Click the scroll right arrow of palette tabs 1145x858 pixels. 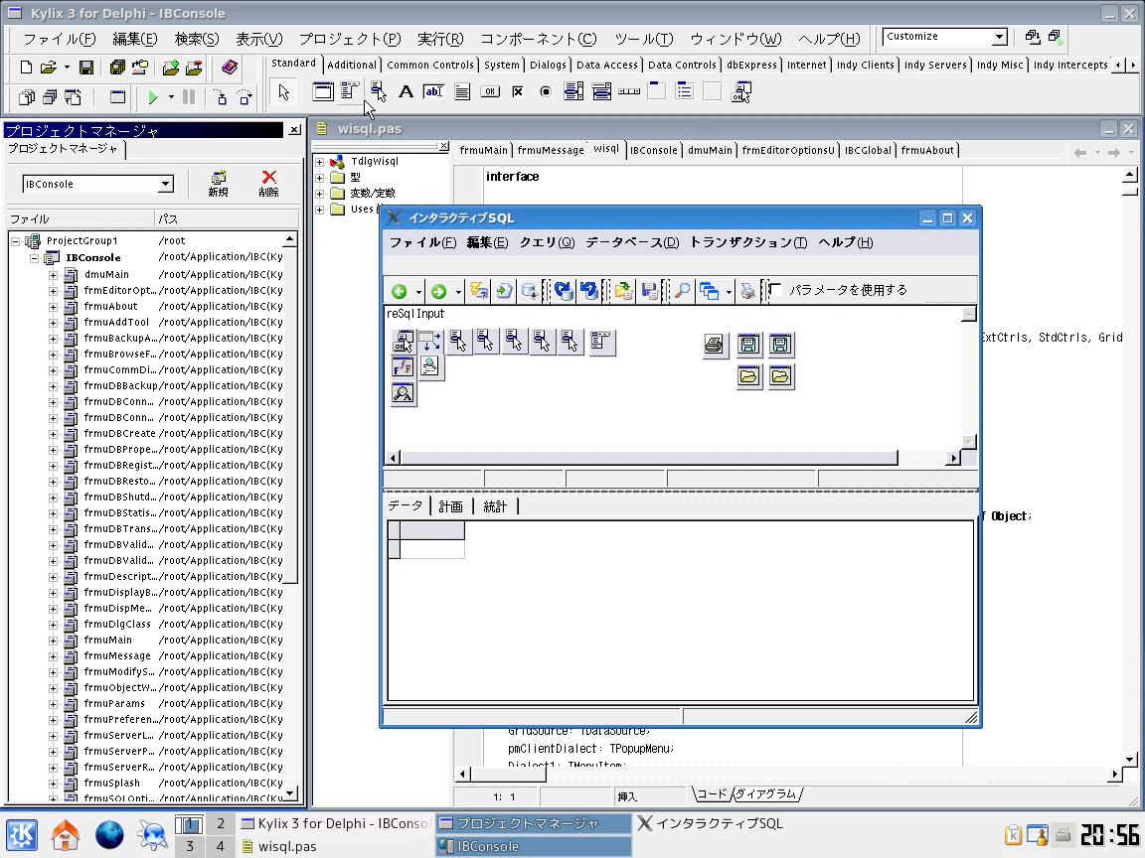(1133, 65)
